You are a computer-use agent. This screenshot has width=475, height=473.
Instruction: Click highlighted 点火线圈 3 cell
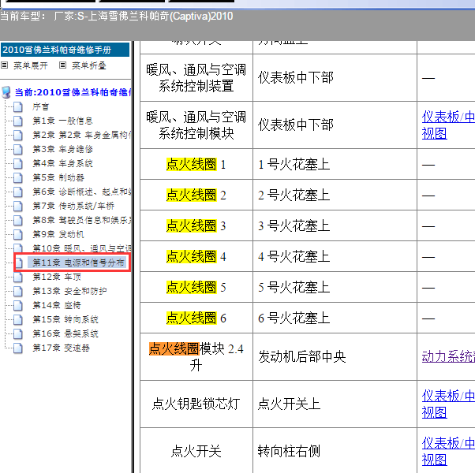(x=196, y=225)
